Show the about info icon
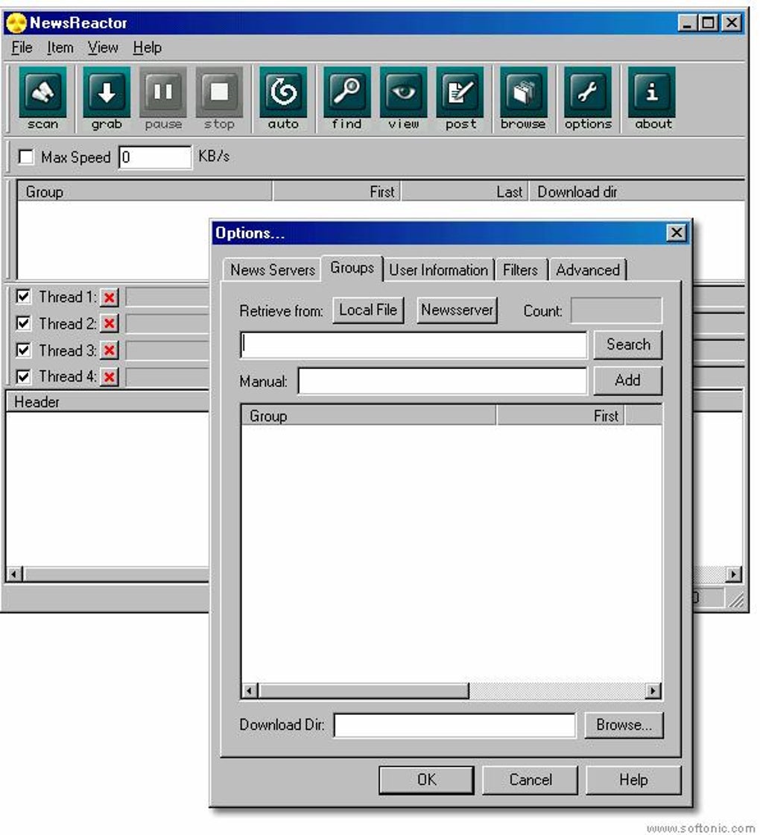 coord(652,99)
